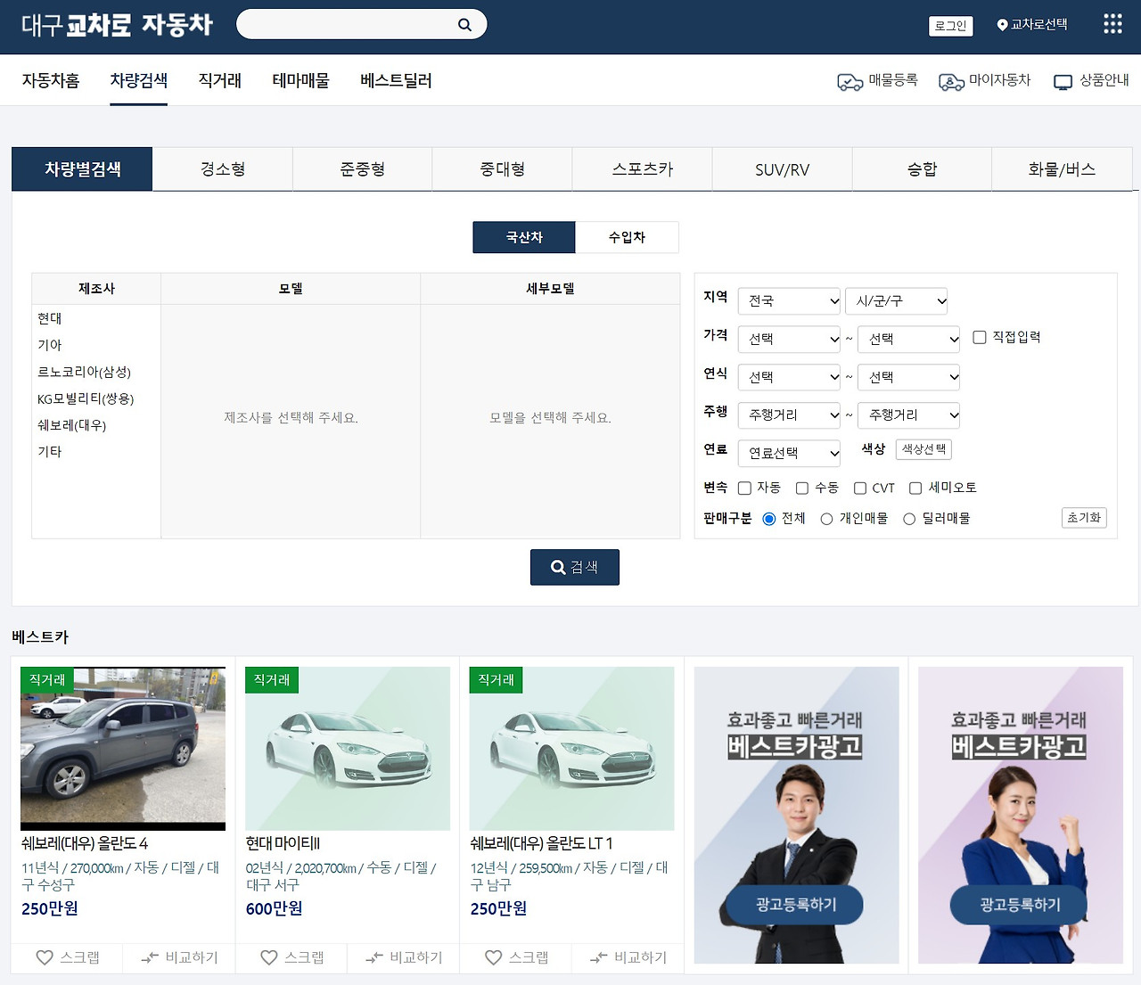The width and height of the screenshot is (1141, 985).
Task: Switch to the 중대형 tab
Action: (x=503, y=169)
